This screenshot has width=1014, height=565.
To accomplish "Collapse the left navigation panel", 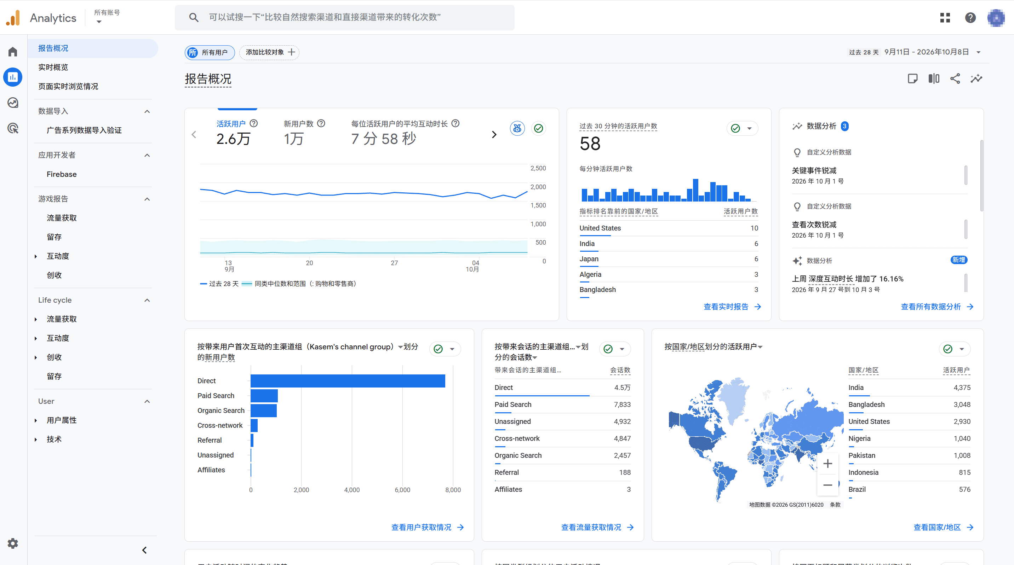I will [144, 550].
